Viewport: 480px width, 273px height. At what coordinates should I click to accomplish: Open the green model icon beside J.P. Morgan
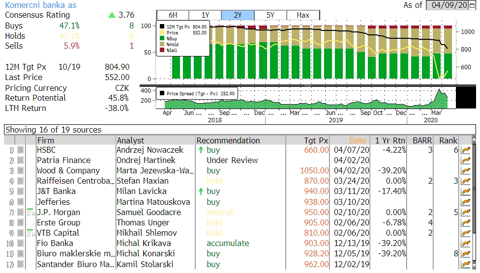tap(30, 212)
